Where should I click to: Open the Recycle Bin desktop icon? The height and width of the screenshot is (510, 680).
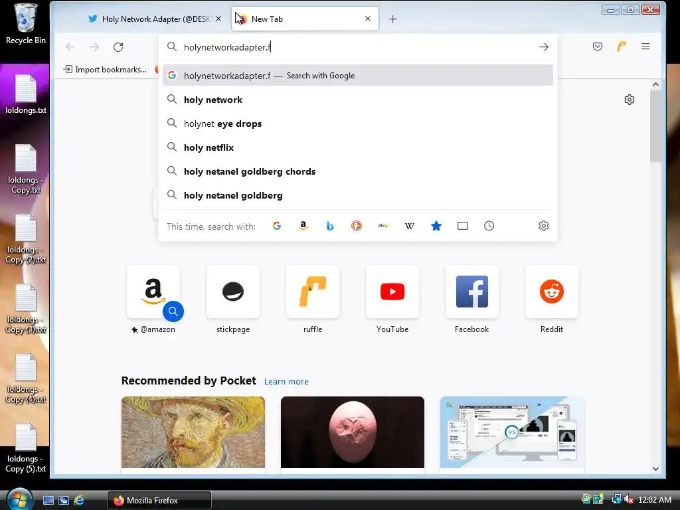point(26,24)
